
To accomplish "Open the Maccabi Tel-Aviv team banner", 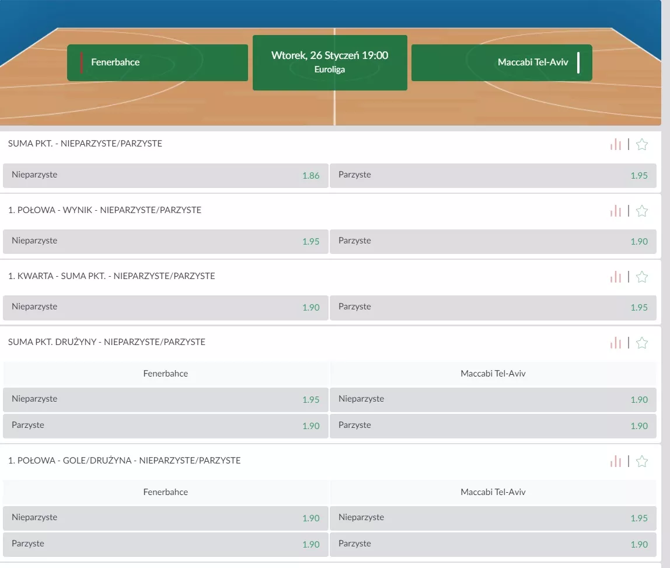I will tap(501, 62).
